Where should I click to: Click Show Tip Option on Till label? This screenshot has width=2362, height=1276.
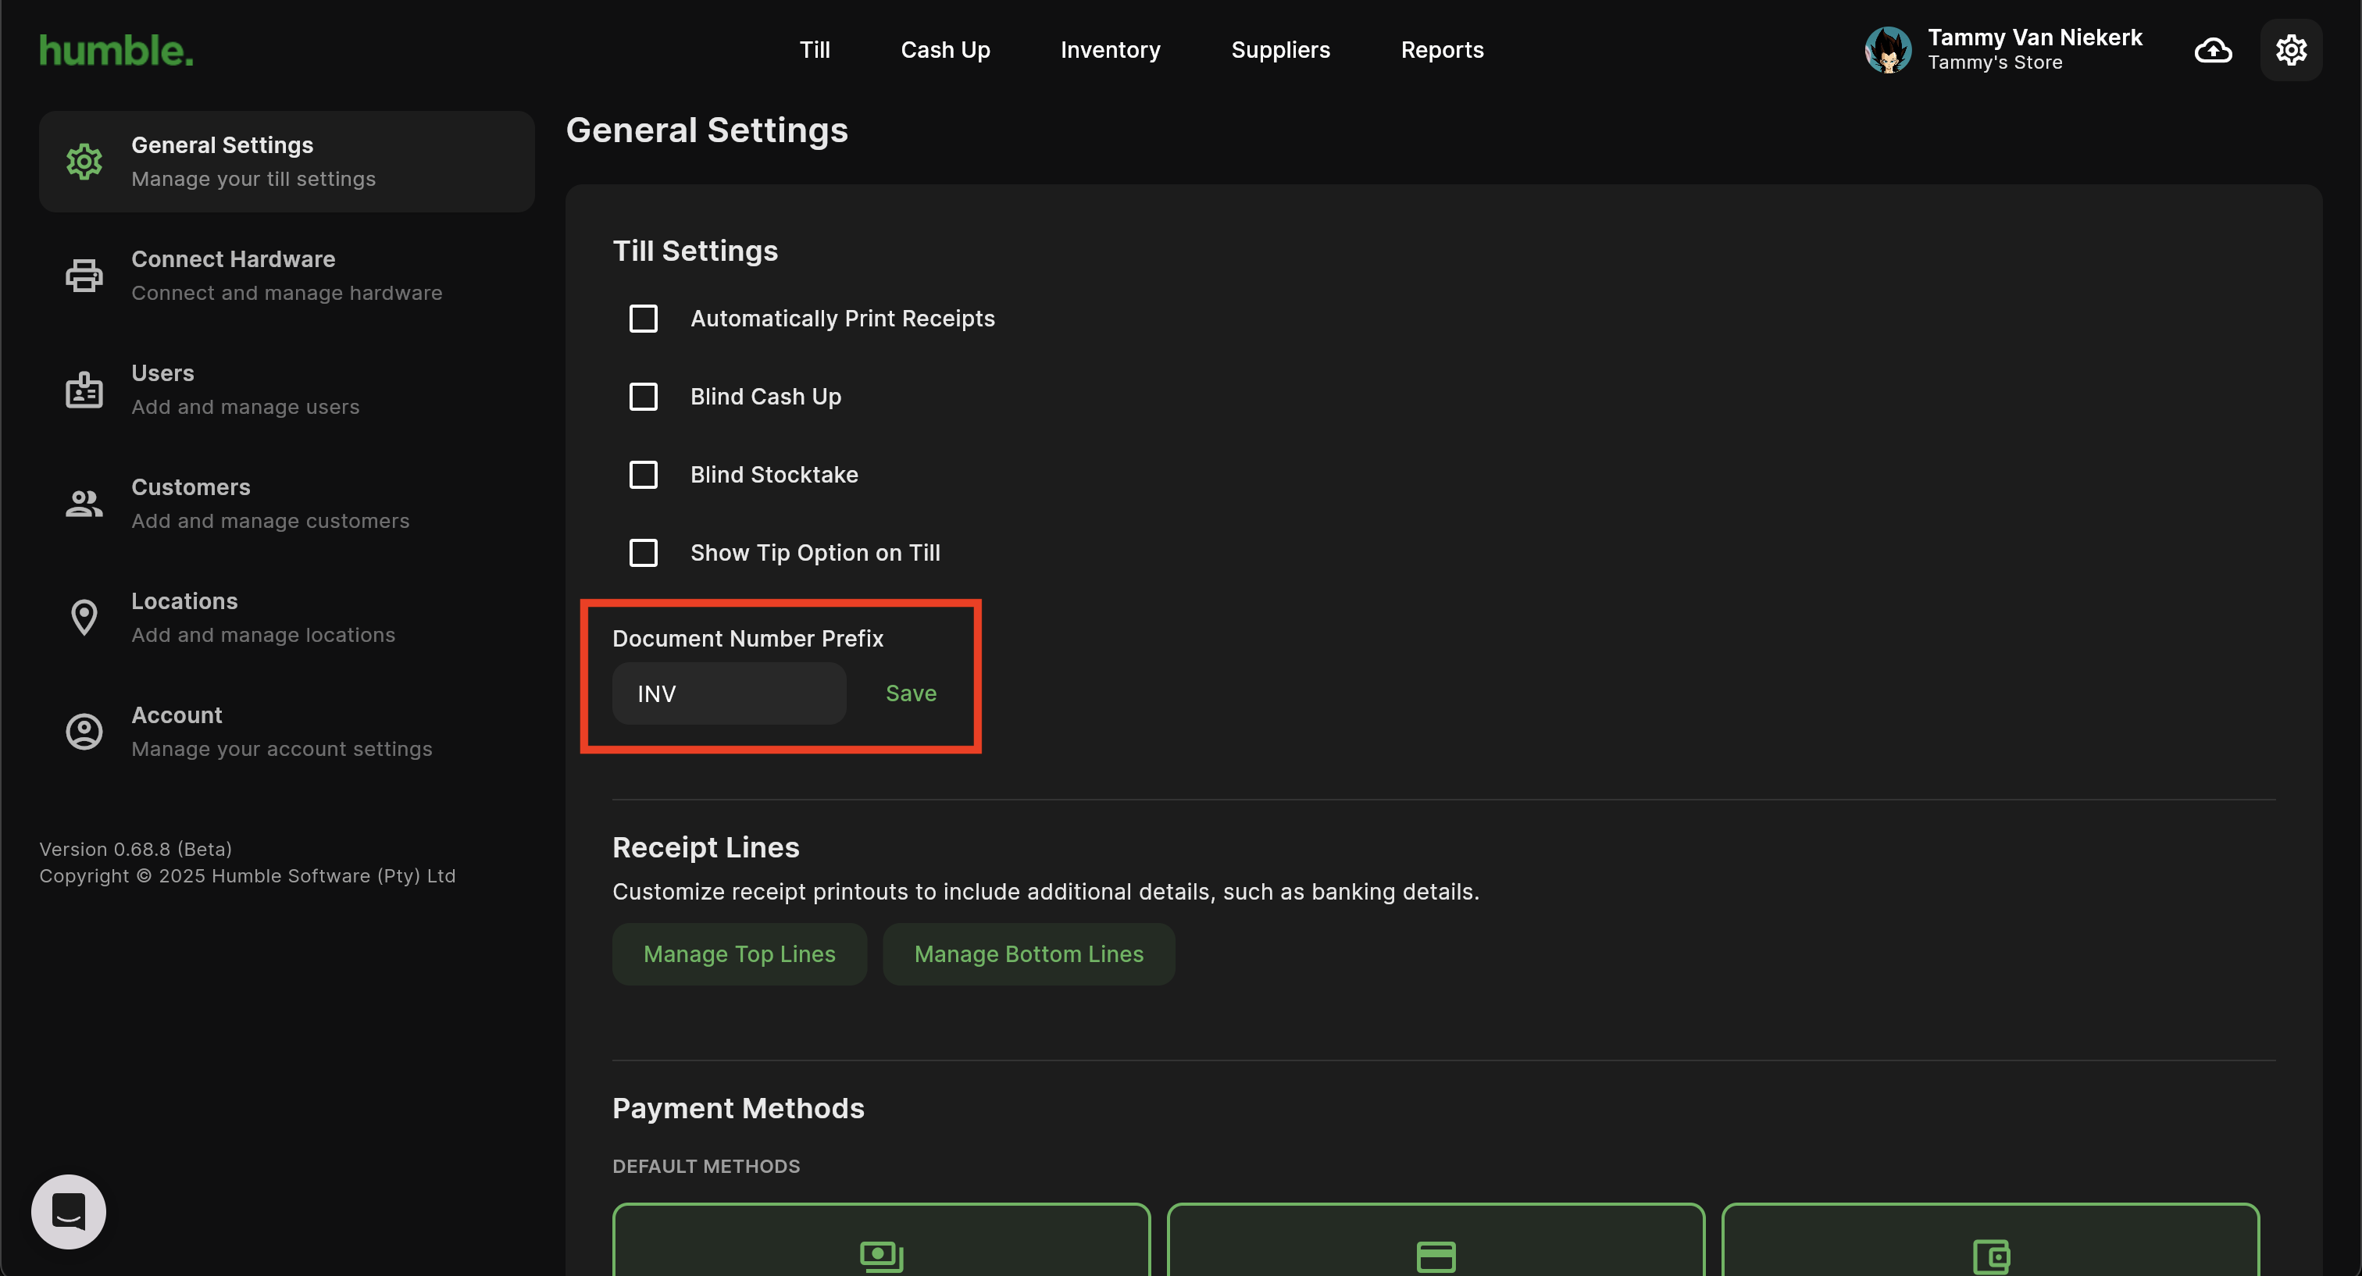pyautogui.click(x=815, y=553)
